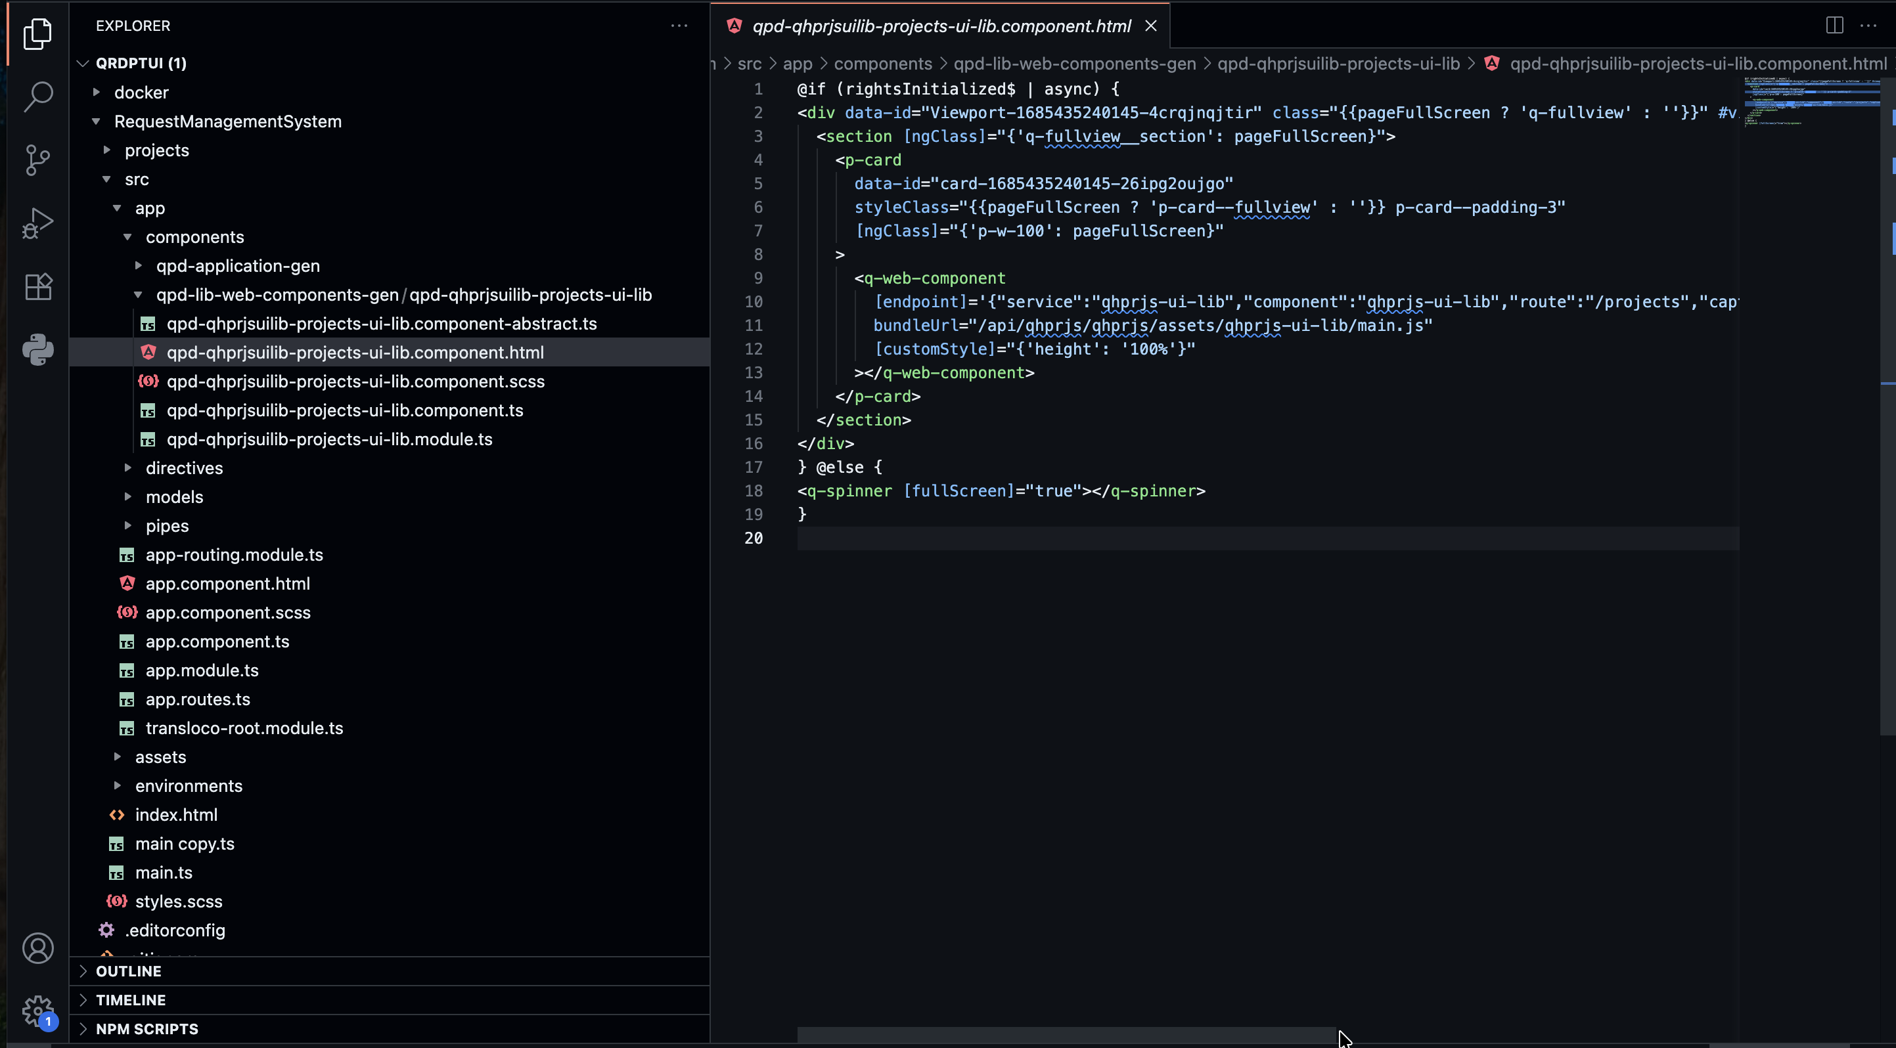Viewport: 1896px width, 1048px height.
Task: Open the Search sidebar icon
Action: [x=37, y=96]
